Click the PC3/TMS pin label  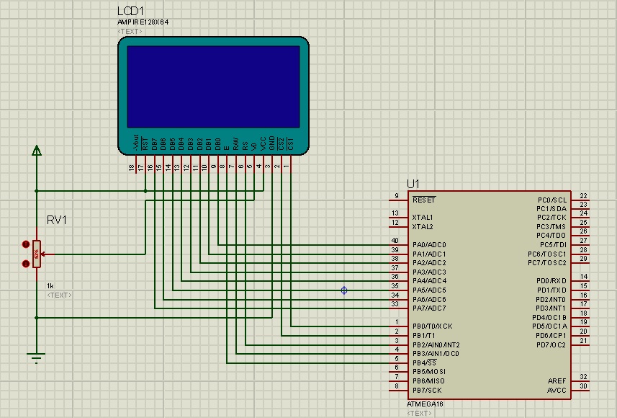click(551, 227)
